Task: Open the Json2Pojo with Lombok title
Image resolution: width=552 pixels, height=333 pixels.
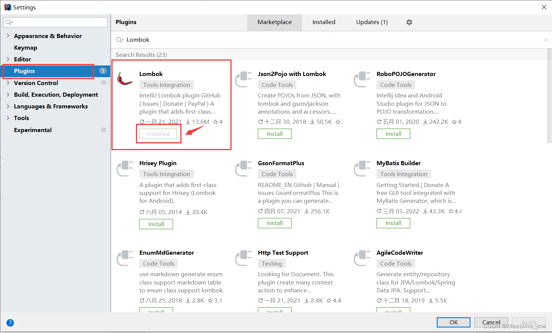Action: click(x=292, y=74)
